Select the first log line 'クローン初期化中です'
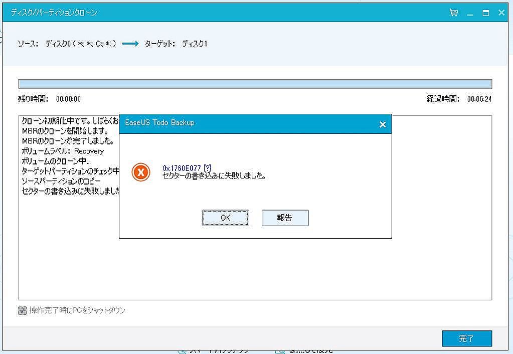The image size is (513, 354). coord(70,121)
